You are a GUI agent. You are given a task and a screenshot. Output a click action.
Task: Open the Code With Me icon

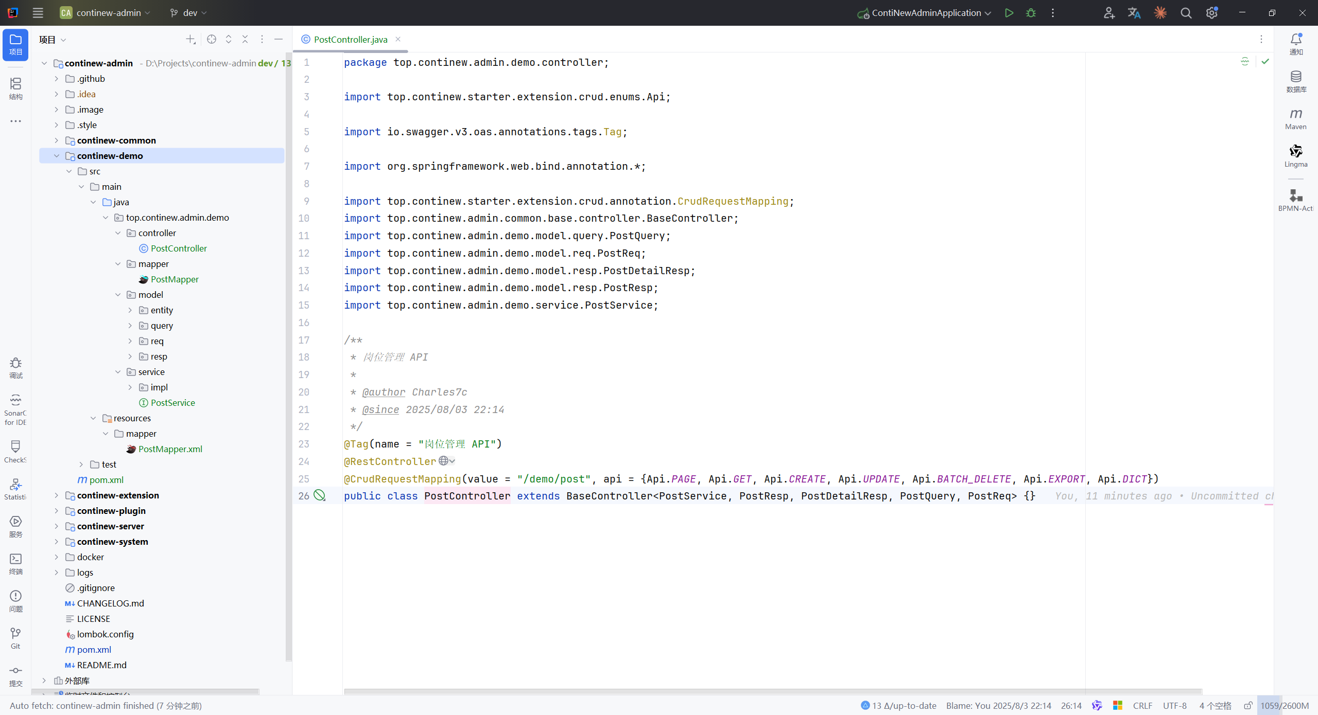(x=1109, y=13)
